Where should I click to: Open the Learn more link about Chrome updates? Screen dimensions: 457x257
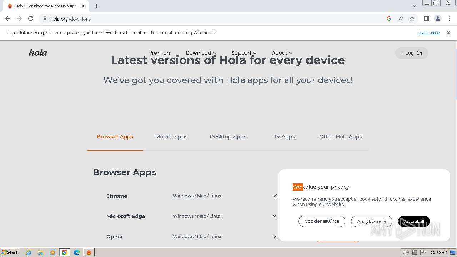428,32
